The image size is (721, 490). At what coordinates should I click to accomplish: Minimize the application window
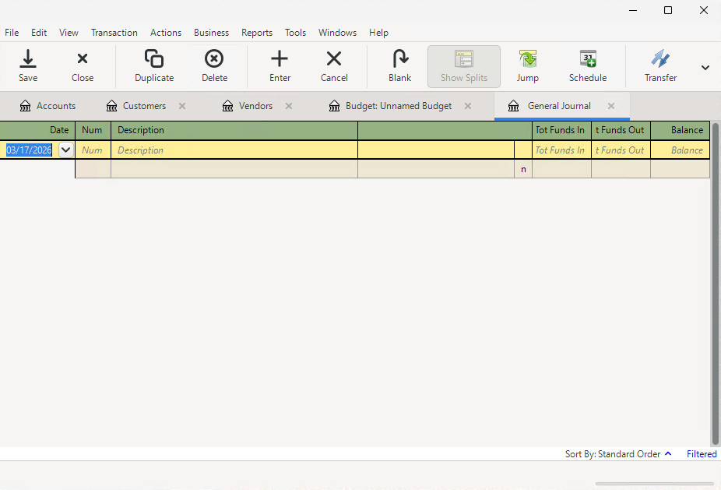point(633,10)
